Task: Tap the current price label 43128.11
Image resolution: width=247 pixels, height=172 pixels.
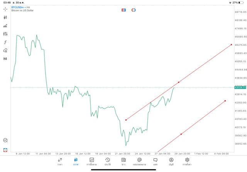Action: [x=240, y=88]
